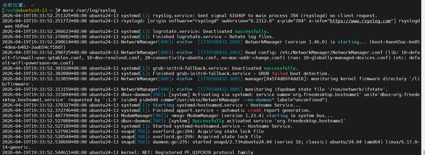Click 'snapd[768]' in daemon.go line
The height and width of the screenshot is (155, 425).
click(134, 142)
